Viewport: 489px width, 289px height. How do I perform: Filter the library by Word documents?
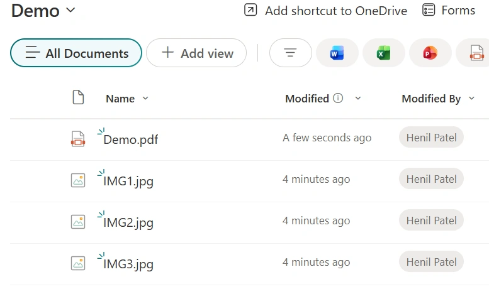(x=337, y=53)
